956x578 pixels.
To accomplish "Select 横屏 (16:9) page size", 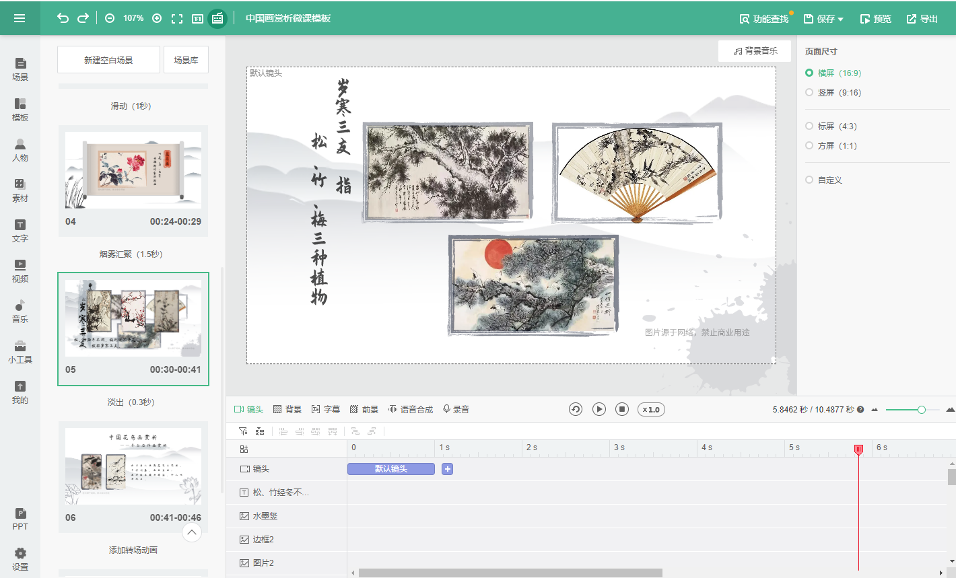I will pos(833,73).
